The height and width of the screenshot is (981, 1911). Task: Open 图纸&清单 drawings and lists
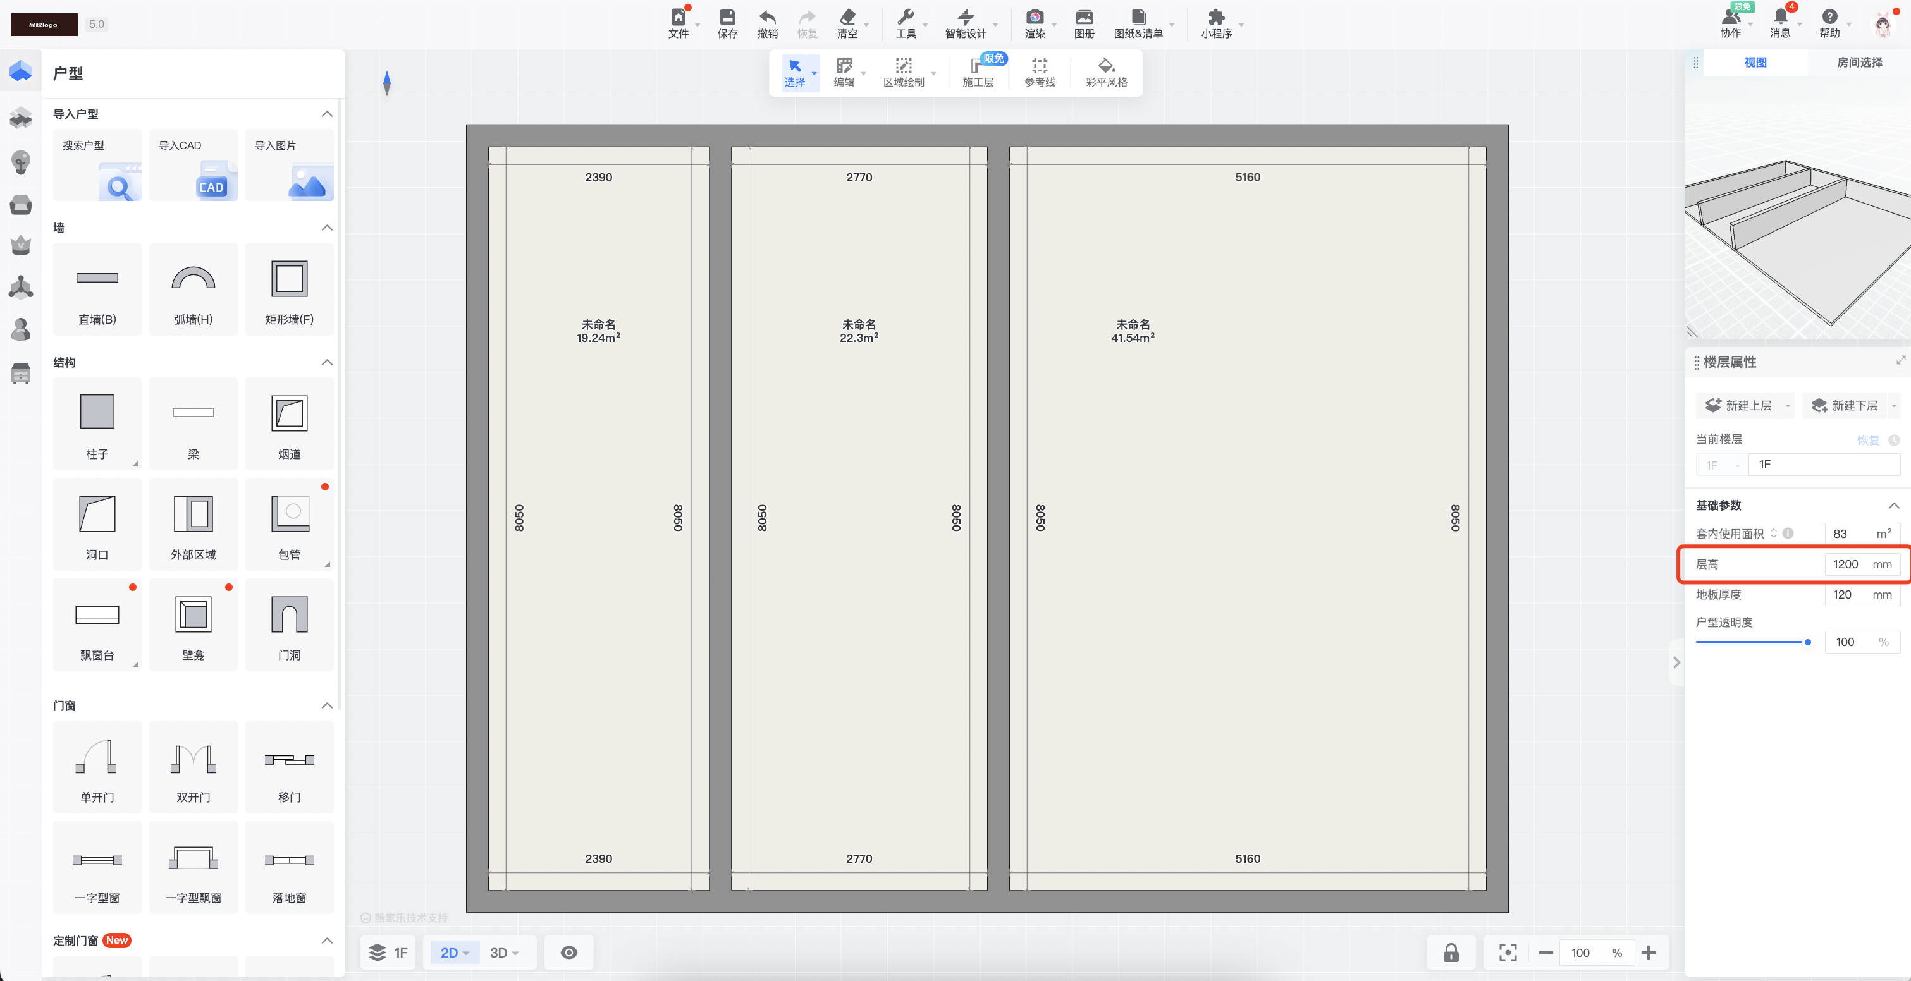point(1138,23)
